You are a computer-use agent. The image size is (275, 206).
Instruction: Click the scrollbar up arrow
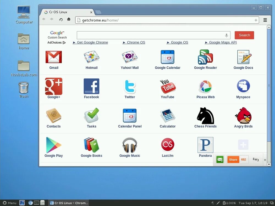tap(269, 27)
